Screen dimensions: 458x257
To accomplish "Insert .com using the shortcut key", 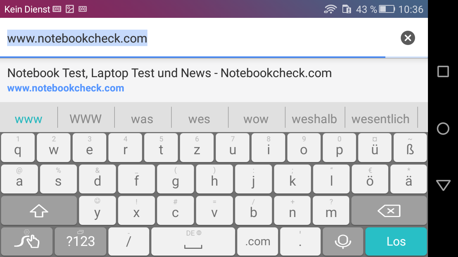I will click(x=258, y=242).
